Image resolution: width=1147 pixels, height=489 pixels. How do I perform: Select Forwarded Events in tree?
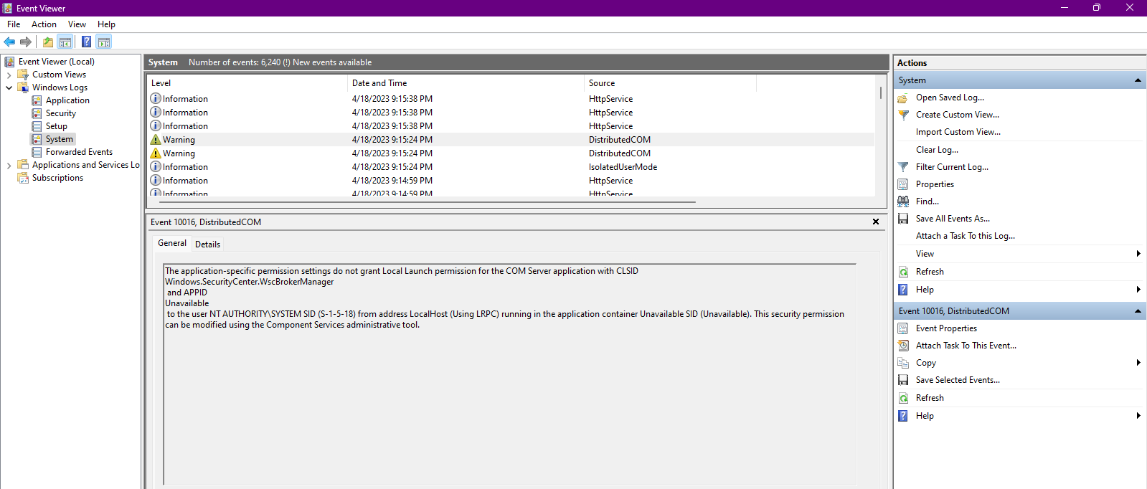click(x=79, y=152)
